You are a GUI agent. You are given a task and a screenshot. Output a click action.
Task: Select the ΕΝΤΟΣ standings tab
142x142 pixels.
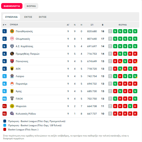click(28, 17)
